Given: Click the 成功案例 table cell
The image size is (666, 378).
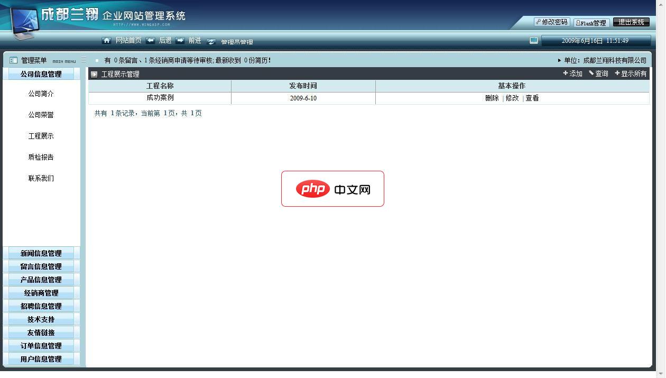Looking at the screenshot, I should (160, 98).
